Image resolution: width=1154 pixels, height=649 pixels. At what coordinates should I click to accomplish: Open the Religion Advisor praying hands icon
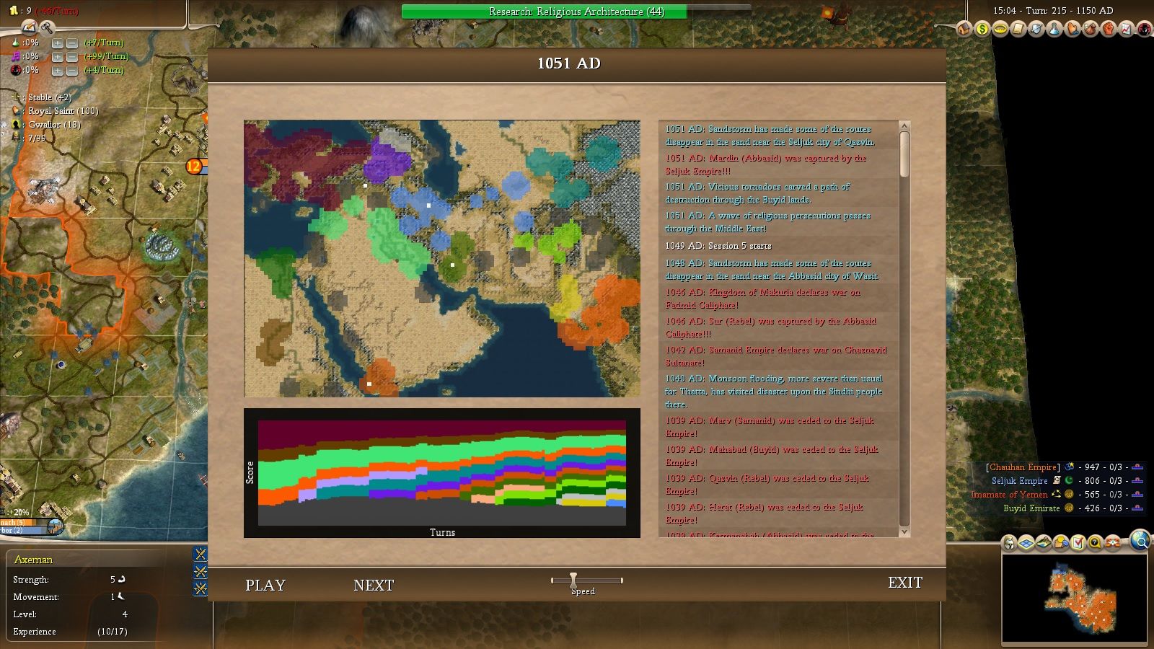pyautogui.click(x=1072, y=29)
